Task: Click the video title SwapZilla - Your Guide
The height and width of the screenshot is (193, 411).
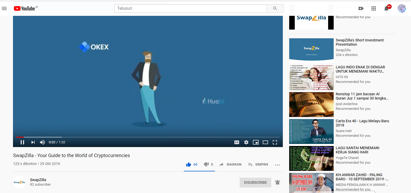Action: pos(72,156)
